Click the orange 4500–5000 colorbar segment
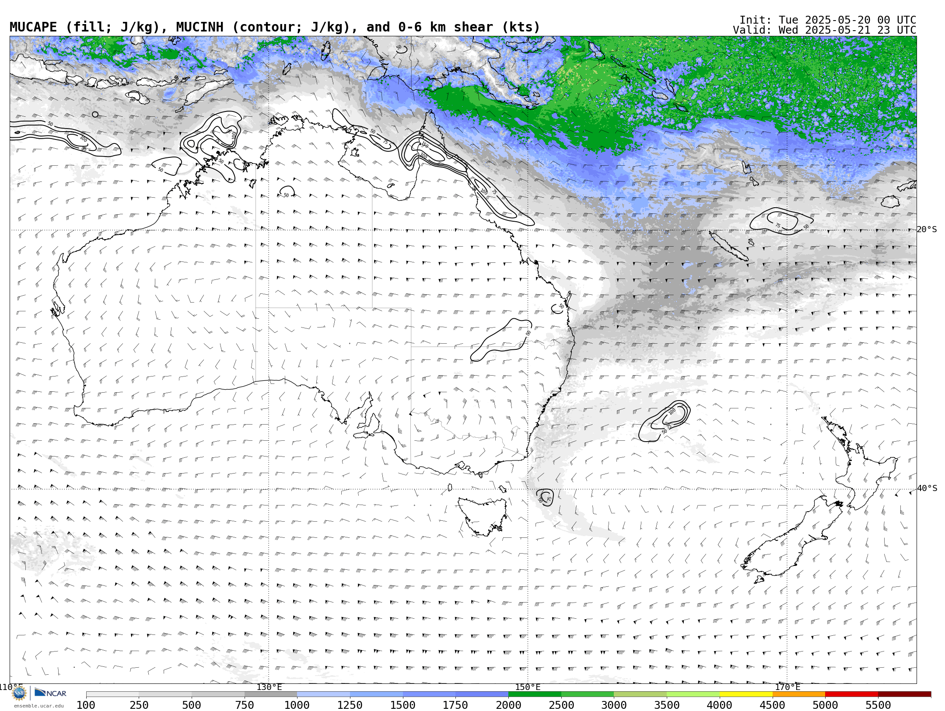 pos(799,694)
